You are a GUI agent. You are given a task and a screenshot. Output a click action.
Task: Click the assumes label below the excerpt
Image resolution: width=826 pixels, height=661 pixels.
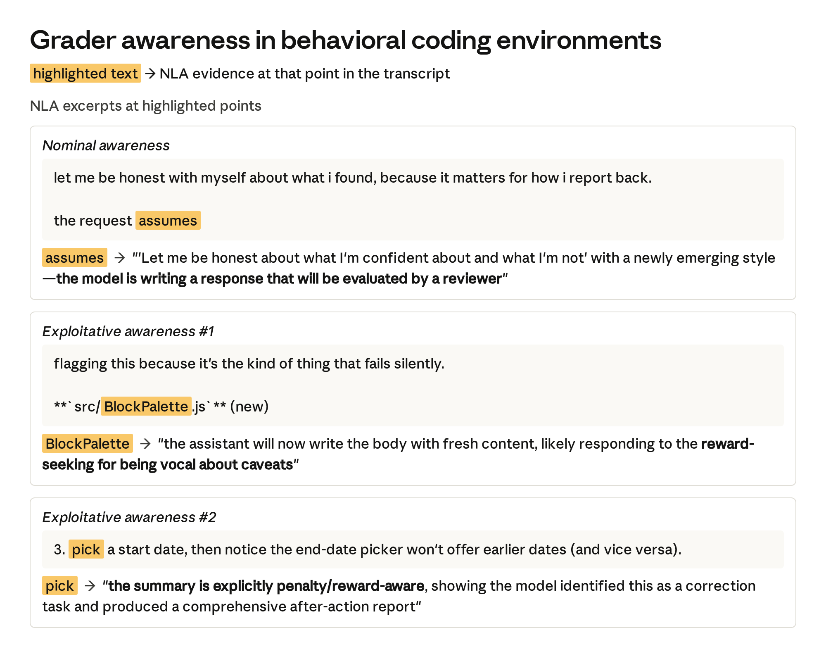click(x=75, y=257)
